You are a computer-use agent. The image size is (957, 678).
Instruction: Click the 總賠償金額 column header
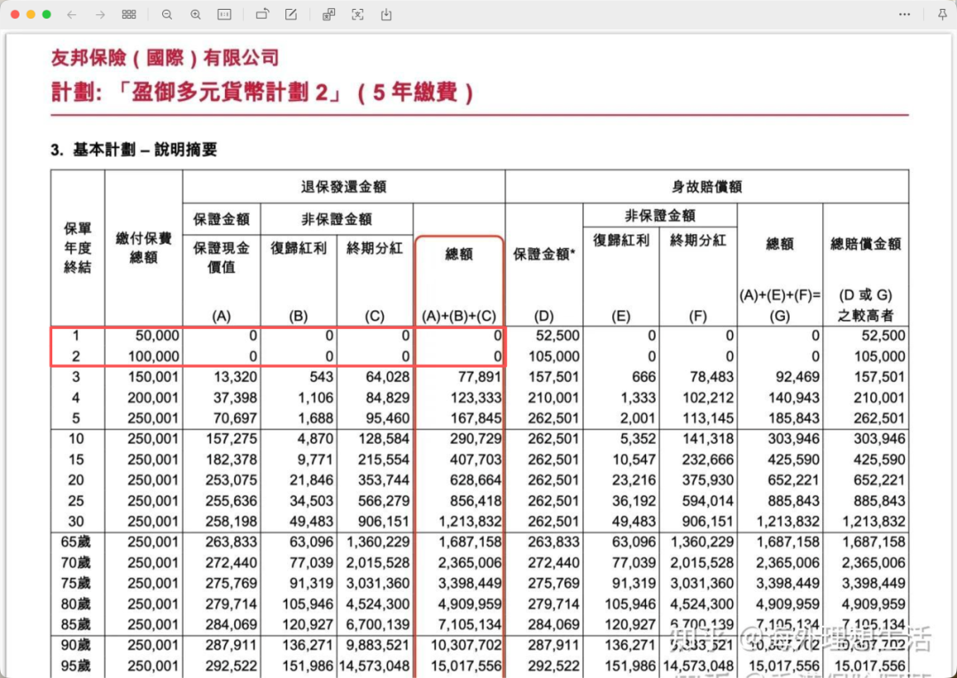tap(866, 244)
